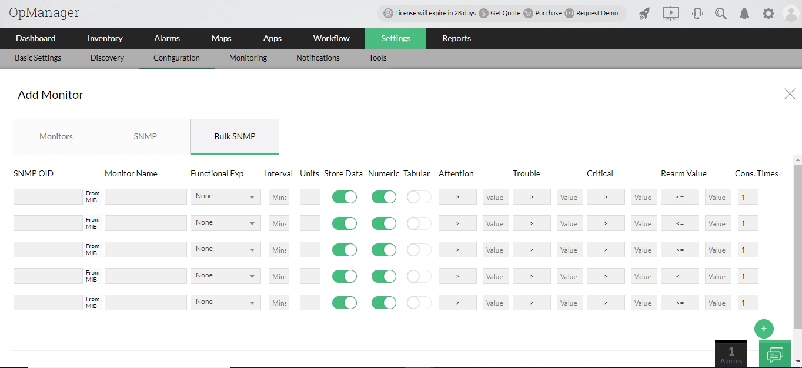Click the headset support icon
Image resolution: width=802 pixels, height=368 pixels.
point(697,14)
